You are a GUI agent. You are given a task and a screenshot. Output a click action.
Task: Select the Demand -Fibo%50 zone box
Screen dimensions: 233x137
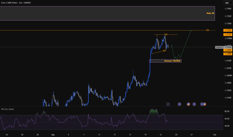click(165, 61)
